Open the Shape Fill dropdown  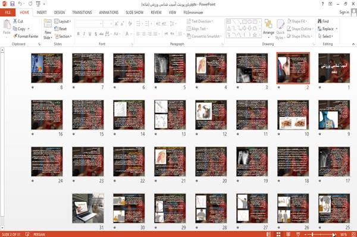click(x=297, y=21)
